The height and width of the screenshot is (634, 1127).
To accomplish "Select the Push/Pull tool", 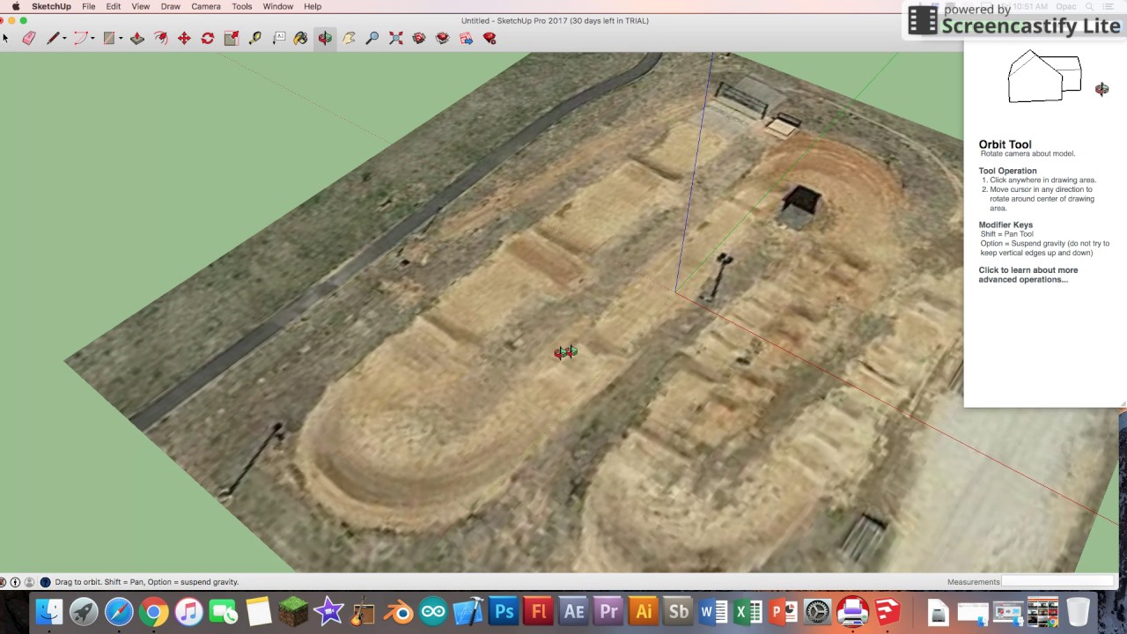I will (137, 38).
